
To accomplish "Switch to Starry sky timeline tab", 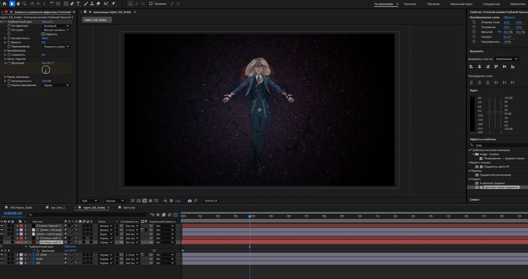I will click(129, 207).
